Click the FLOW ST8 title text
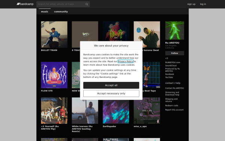 [47, 91]
